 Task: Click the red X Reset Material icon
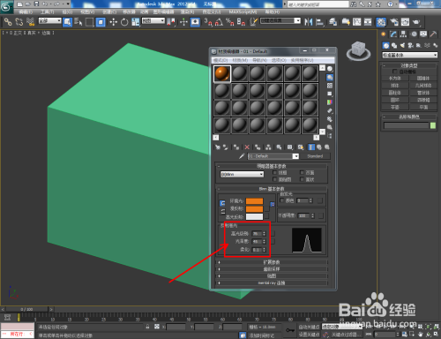[247, 147]
